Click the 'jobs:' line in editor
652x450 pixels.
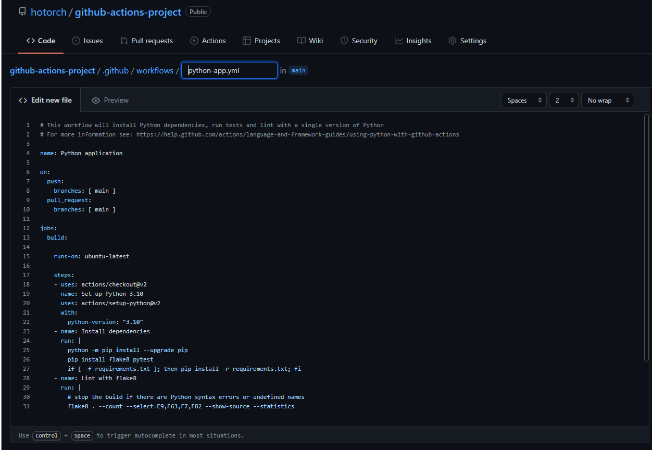(x=48, y=228)
